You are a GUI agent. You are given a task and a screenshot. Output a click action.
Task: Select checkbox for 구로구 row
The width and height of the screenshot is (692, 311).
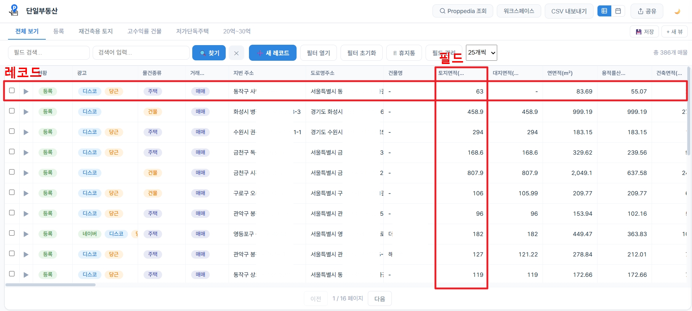pos(12,192)
